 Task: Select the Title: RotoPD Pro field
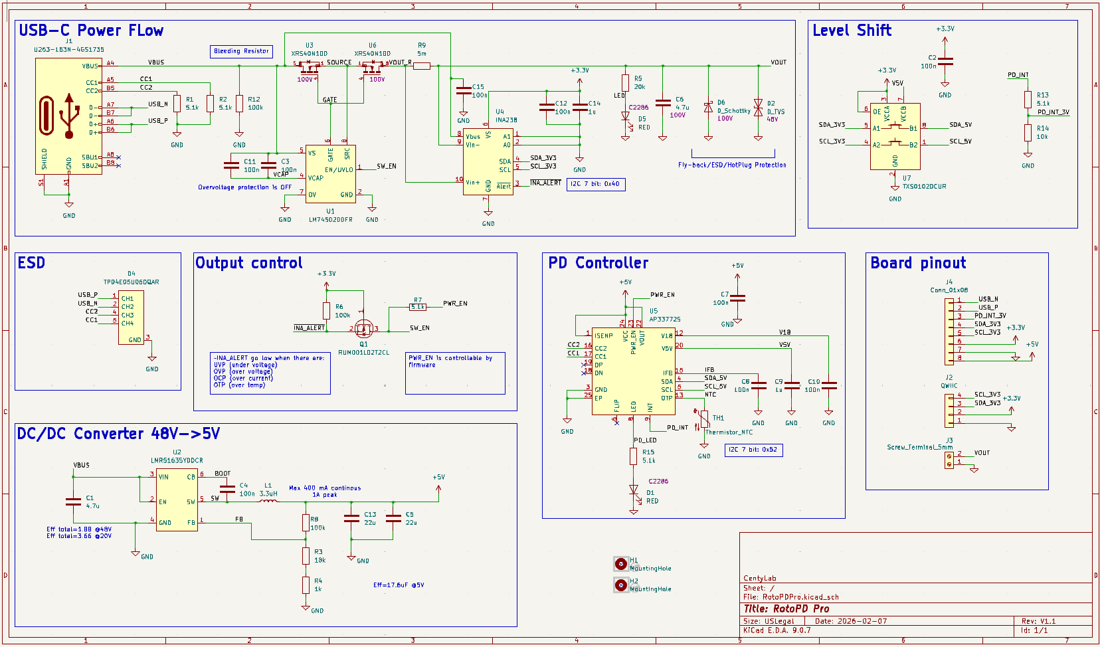(786, 608)
